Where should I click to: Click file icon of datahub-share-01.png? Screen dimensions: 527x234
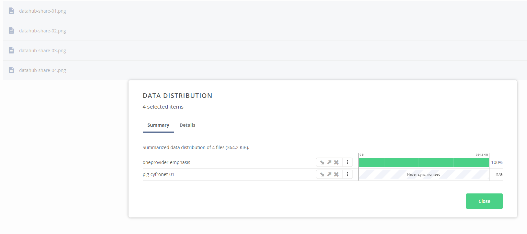11,11
